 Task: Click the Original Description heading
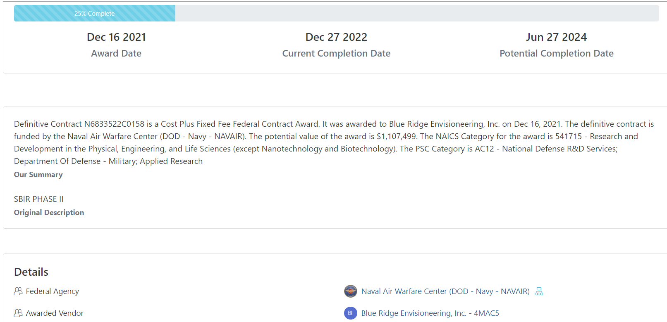coord(49,213)
